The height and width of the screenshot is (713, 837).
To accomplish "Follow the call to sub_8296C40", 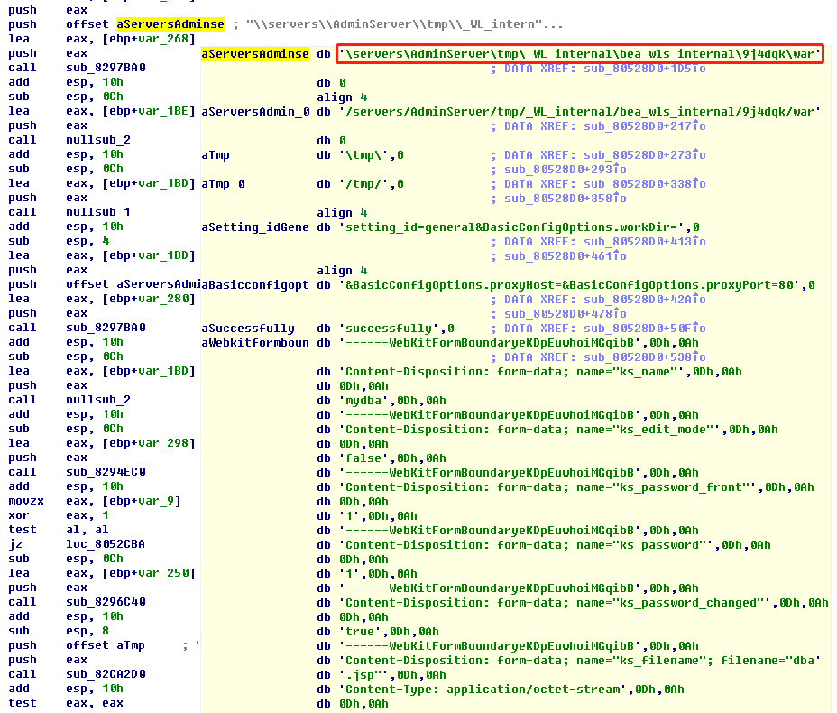I will 106,602.
